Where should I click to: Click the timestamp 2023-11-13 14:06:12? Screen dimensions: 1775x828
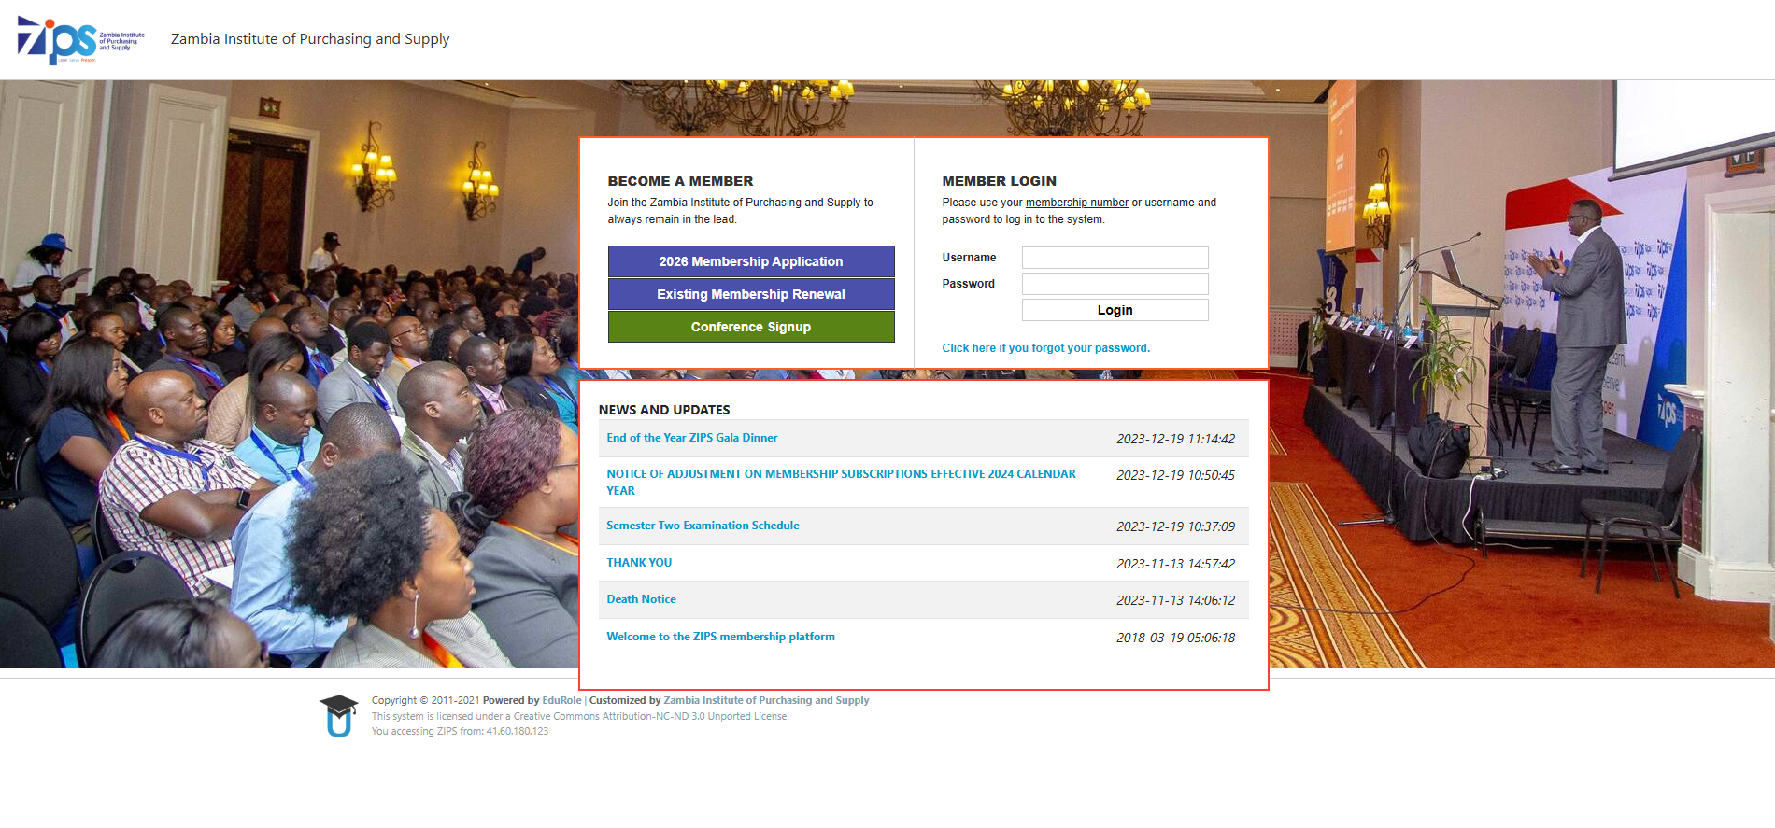click(1175, 600)
